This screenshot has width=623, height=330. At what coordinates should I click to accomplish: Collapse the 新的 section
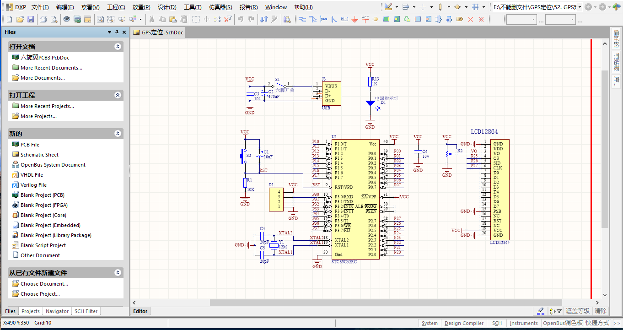[x=118, y=134]
